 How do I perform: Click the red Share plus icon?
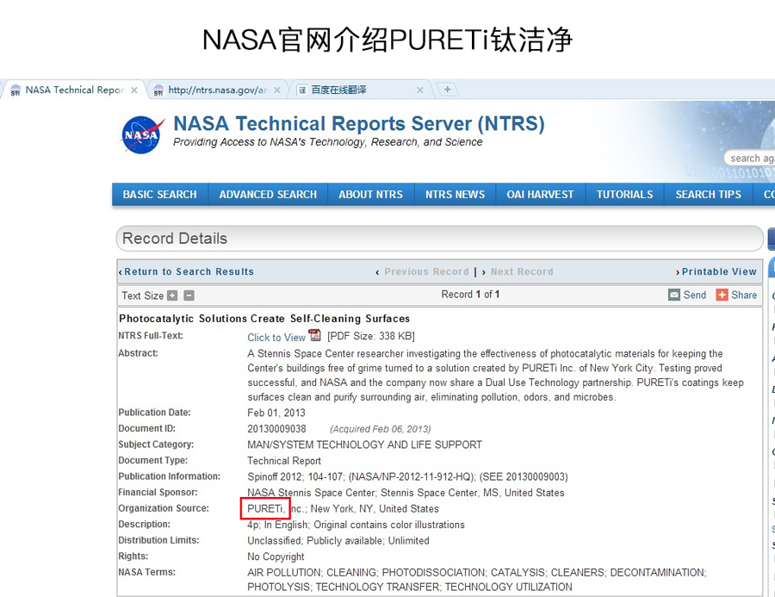pos(722,295)
